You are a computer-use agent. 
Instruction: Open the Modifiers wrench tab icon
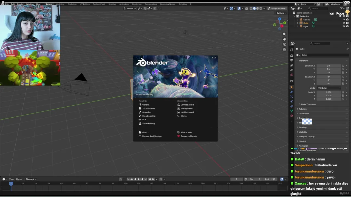291,92
